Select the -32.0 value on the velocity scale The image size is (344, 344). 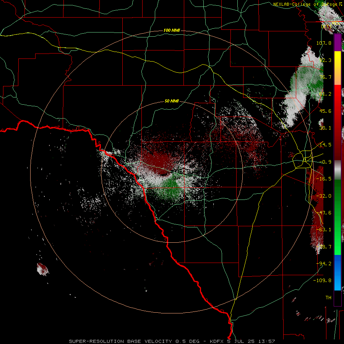[324, 196]
